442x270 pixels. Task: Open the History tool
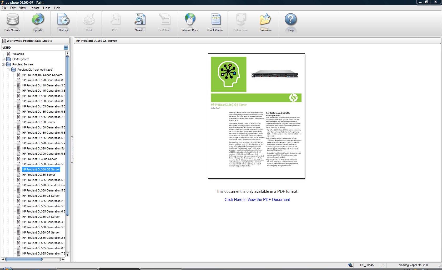click(63, 23)
